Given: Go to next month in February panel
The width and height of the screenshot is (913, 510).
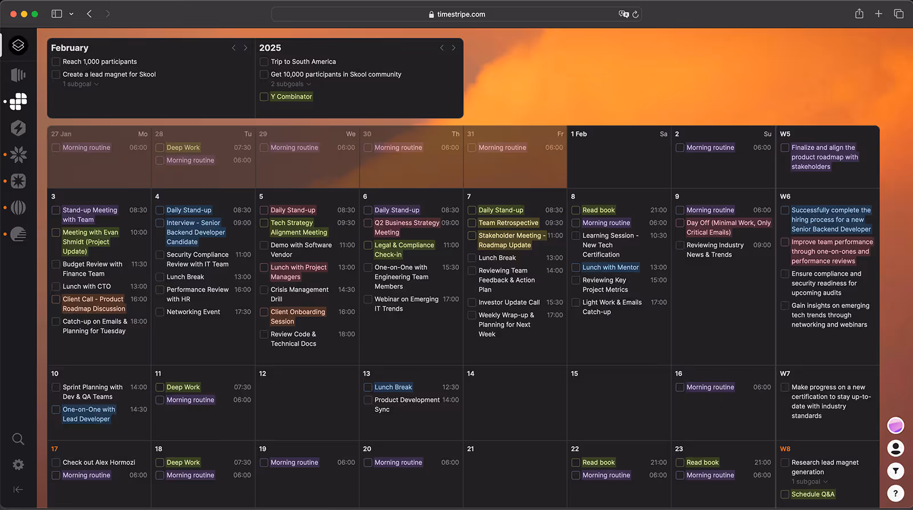Looking at the screenshot, I should (246, 48).
